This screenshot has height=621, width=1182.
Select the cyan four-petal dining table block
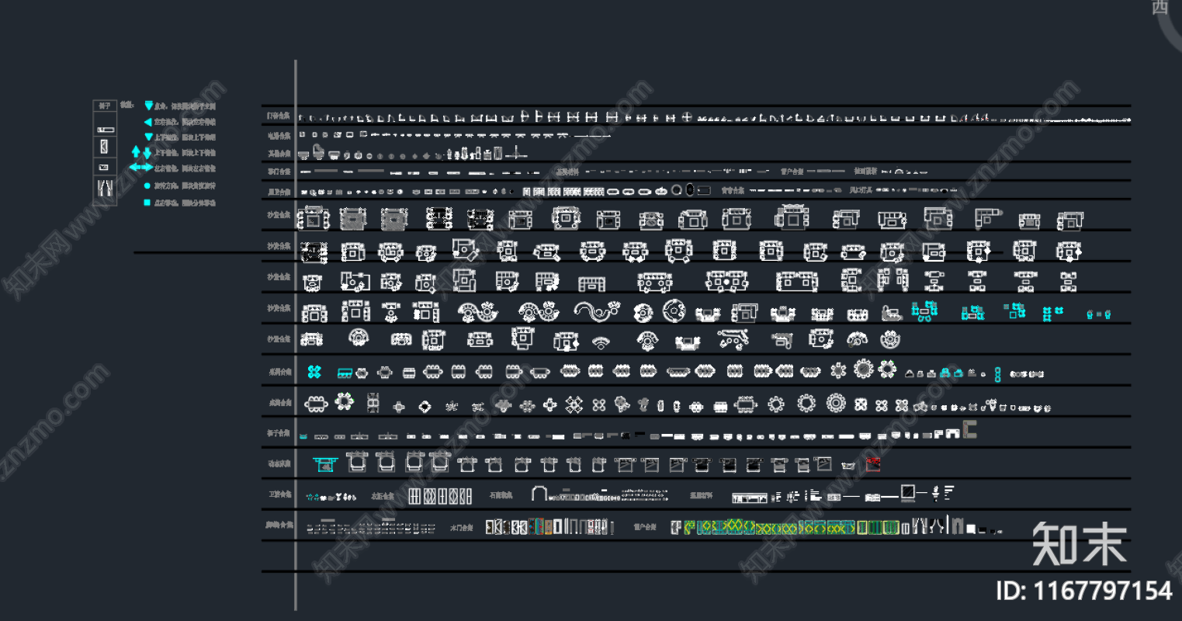(x=314, y=372)
